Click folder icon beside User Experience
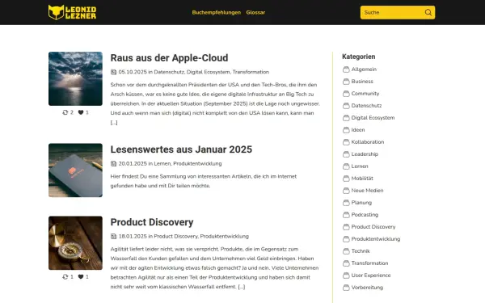The width and height of the screenshot is (485, 303). (x=346, y=276)
